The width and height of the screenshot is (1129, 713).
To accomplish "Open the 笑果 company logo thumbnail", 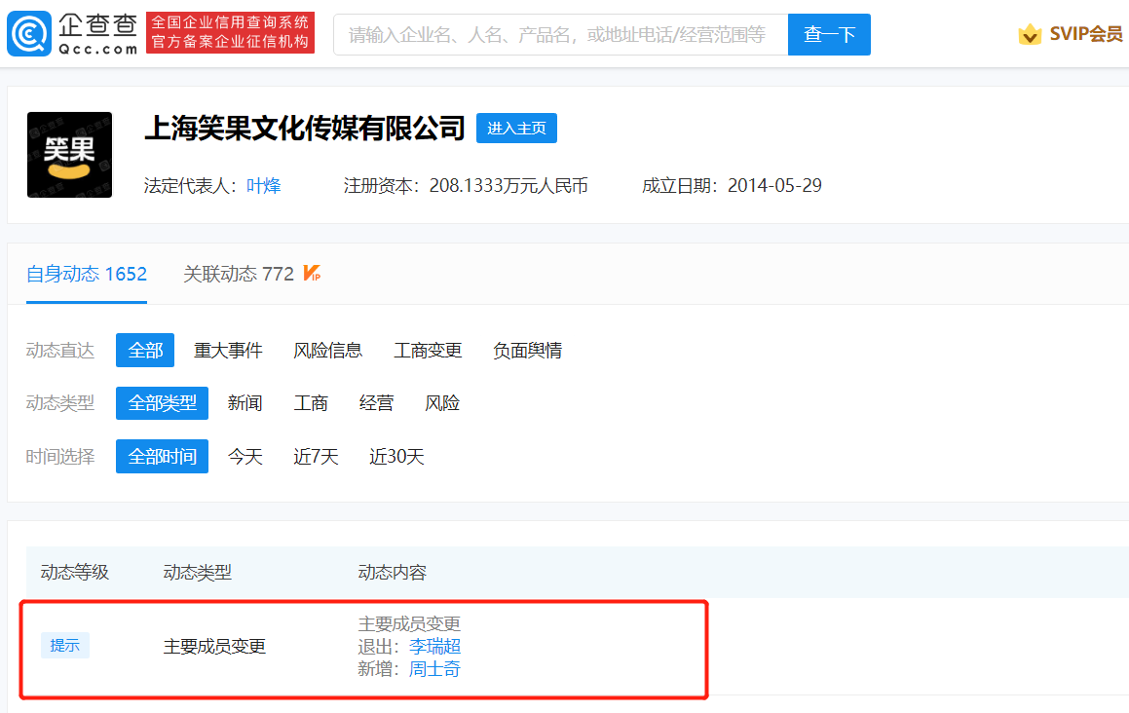I will coord(69,155).
